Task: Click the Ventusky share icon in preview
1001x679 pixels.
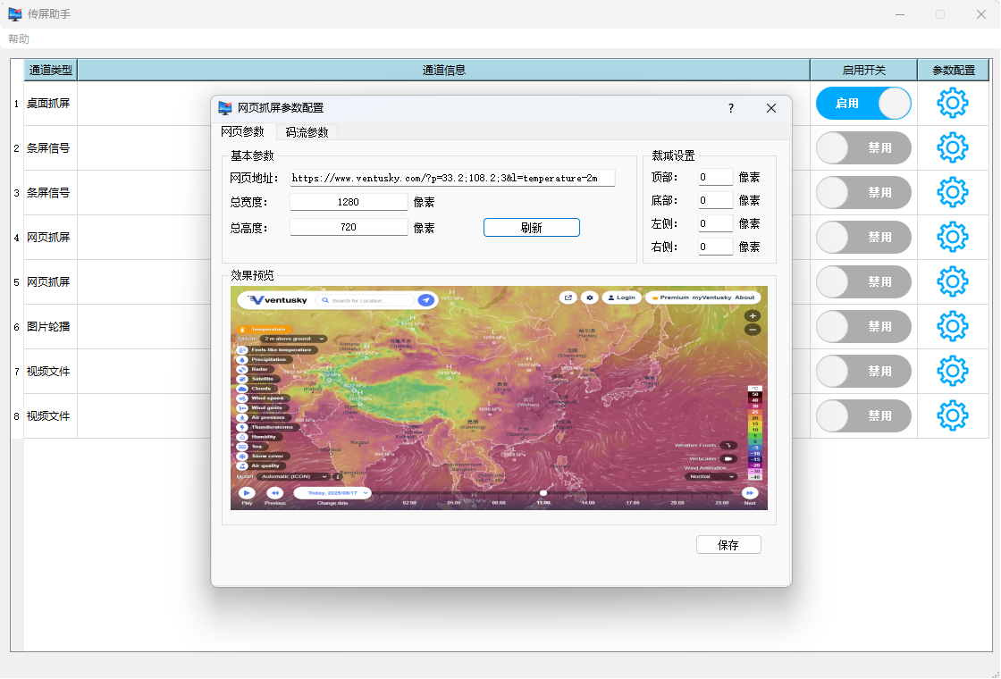Action: coord(568,298)
